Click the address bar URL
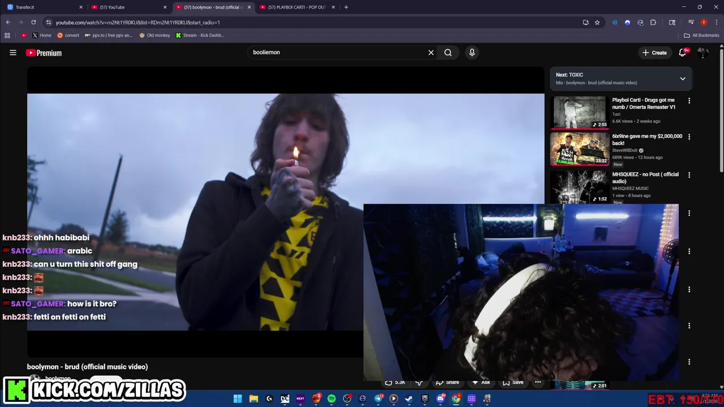This screenshot has width=724, height=407. click(x=137, y=23)
